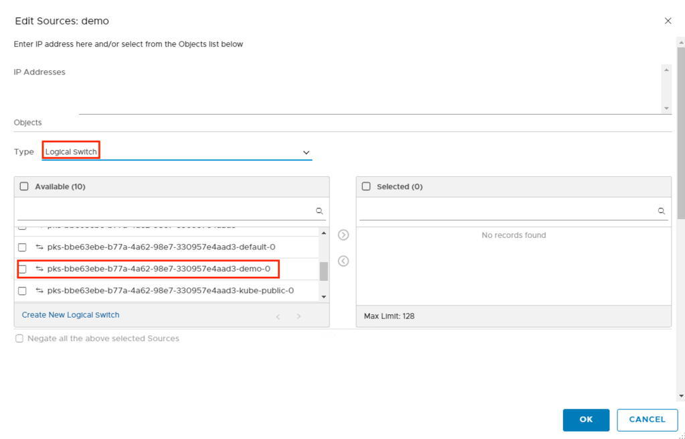
Task: Open the Type dropdown showing Logical Switch
Action: (x=177, y=152)
